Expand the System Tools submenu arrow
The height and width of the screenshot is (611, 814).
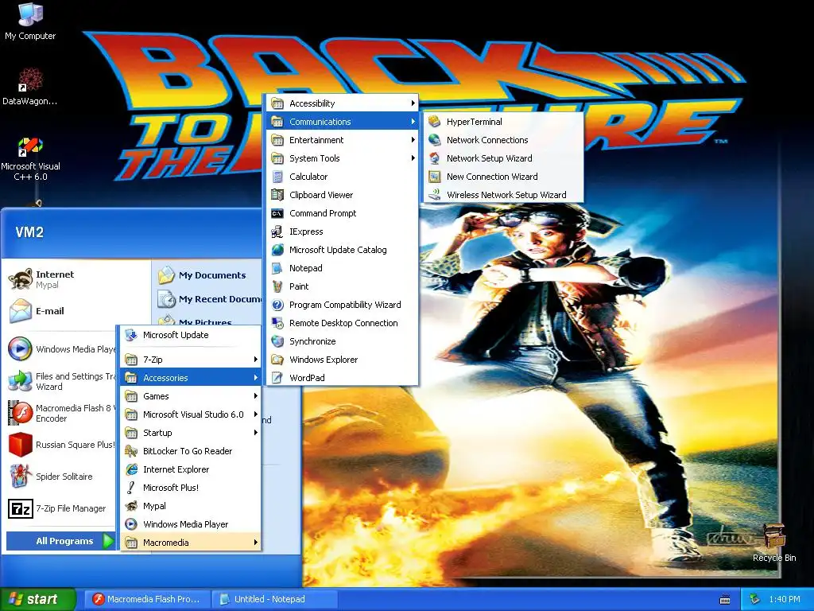point(413,158)
